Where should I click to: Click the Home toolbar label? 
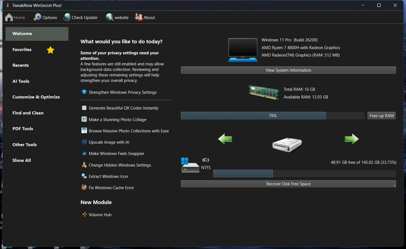pos(19,18)
